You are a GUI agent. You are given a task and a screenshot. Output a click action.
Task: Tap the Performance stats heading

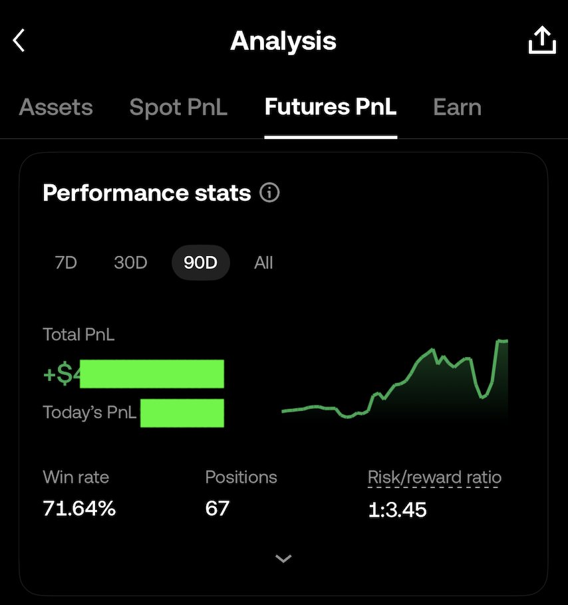(146, 193)
